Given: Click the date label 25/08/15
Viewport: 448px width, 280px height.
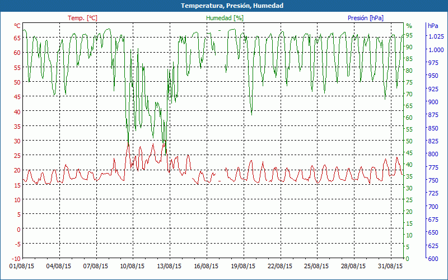Looking at the screenshot, I should [x=316, y=267].
